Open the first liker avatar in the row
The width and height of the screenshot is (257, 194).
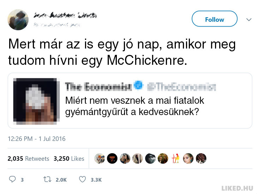[100, 159]
